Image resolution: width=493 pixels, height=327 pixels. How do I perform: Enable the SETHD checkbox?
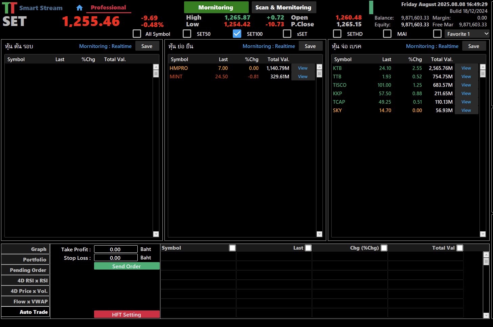coord(337,34)
